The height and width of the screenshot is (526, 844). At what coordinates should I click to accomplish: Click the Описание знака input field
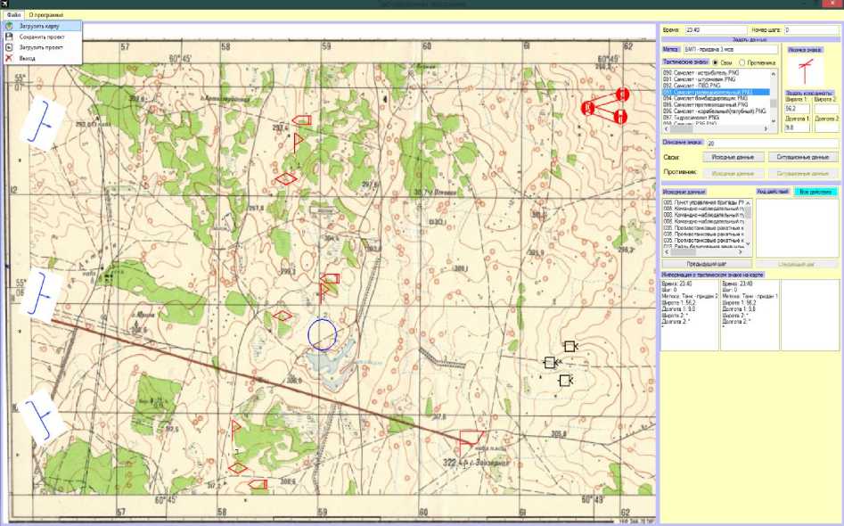click(x=772, y=144)
